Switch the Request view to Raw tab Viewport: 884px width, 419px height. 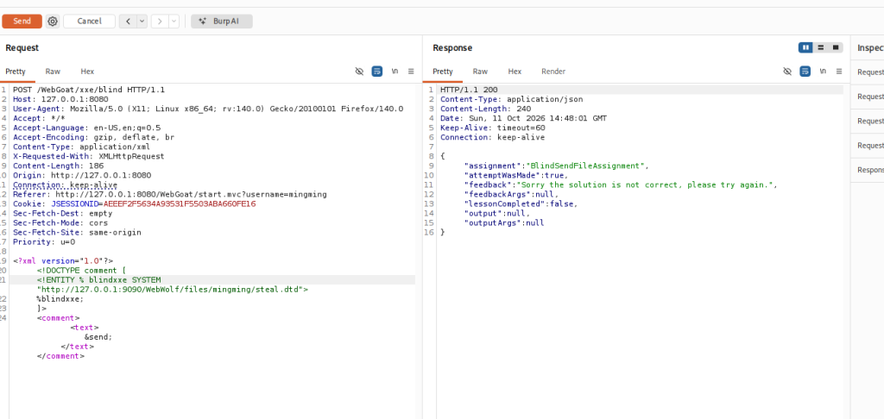tap(53, 72)
